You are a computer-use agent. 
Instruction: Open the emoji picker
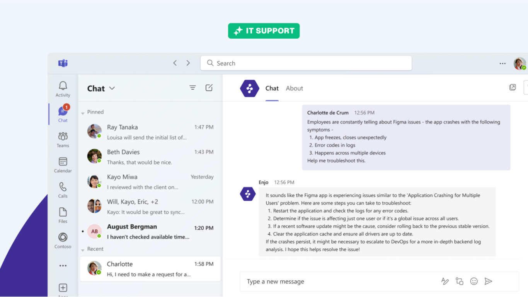474,282
